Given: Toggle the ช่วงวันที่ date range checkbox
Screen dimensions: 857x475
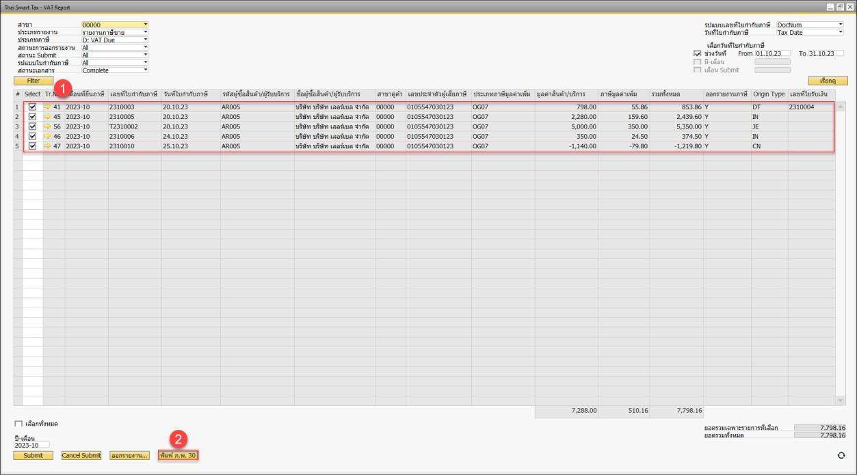Looking at the screenshot, I should (x=697, y=53).
